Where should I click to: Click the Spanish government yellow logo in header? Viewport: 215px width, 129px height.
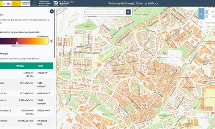(16, 3)
